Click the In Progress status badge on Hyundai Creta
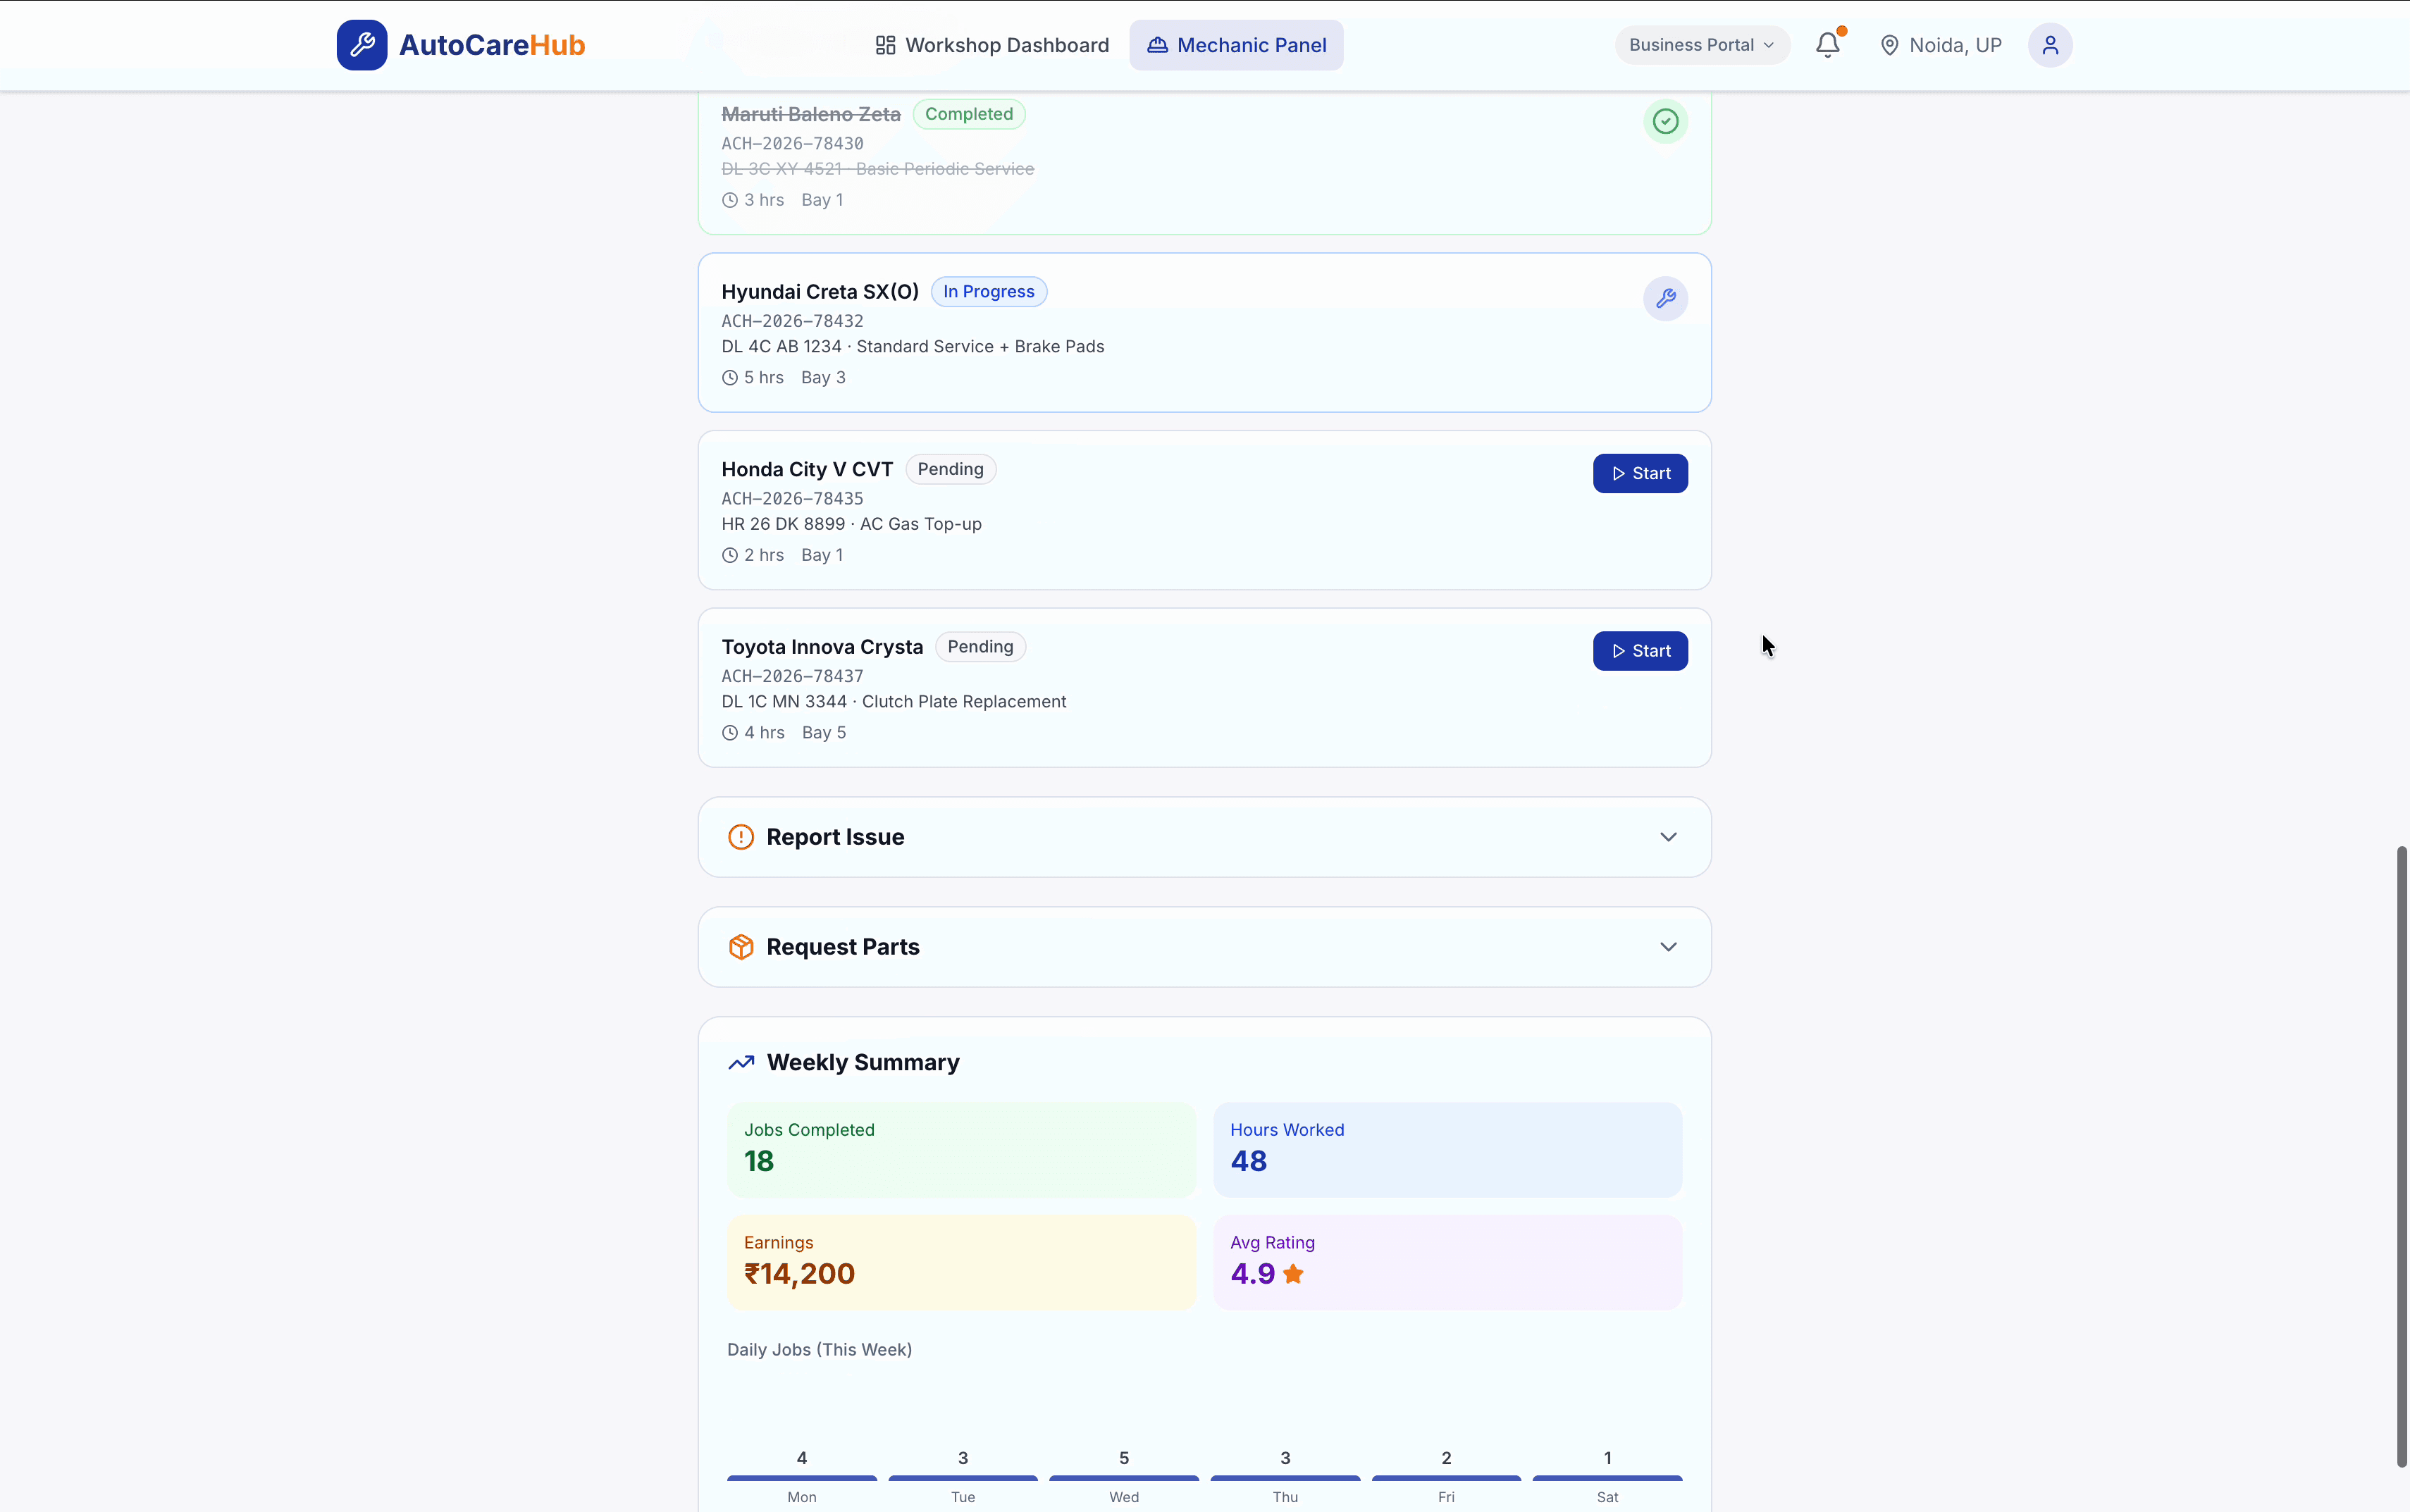Image resolution: width=2410 pixels, height=1512 pixels. coord(988,291)
